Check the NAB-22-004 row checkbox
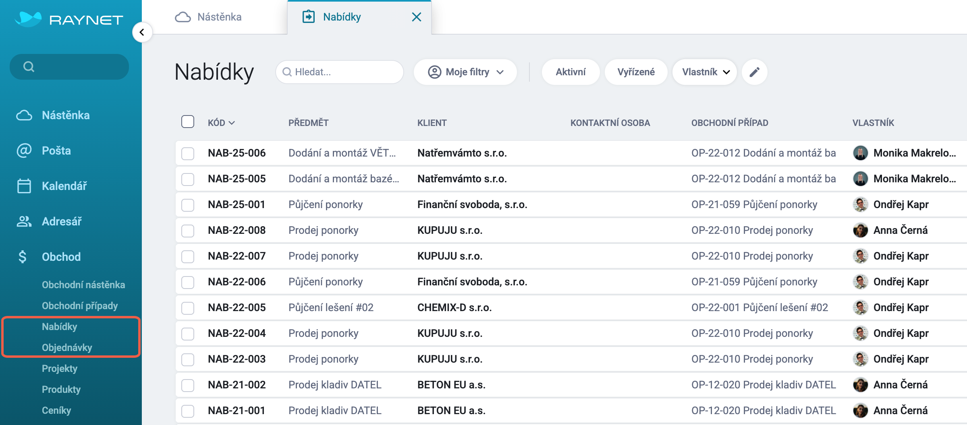The height and width of the screenshot is (425, 967). click(x=188, y=334)
